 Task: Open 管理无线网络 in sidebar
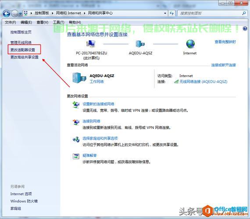pyautogui.click(x=21, y=42)
